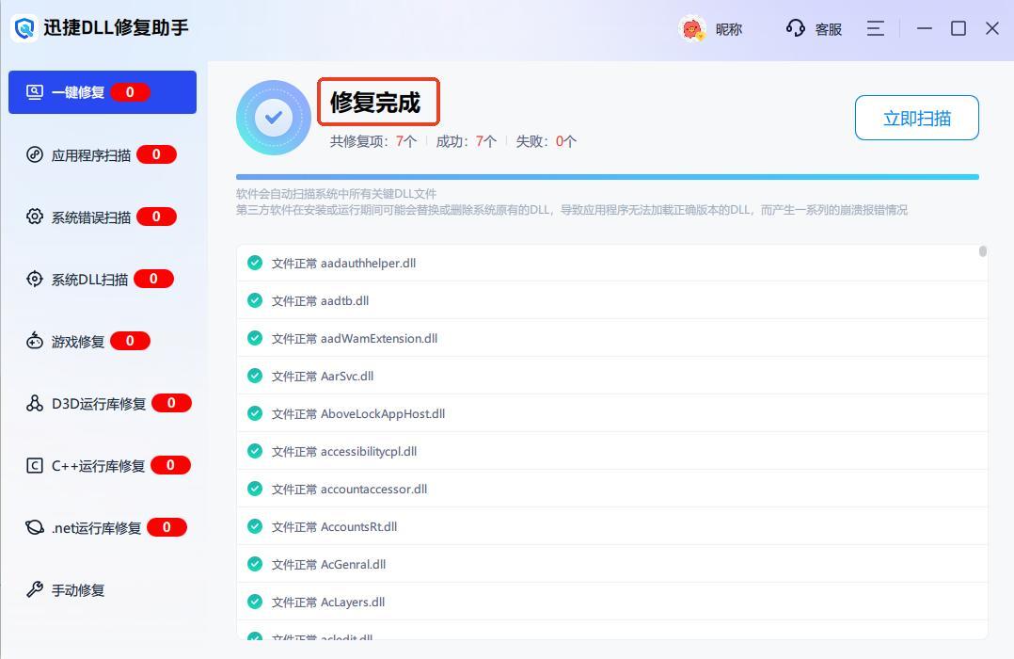
Task: Click the 应用程序扫描 sidebar icon
Action: pyautogui.click(x=35, y=154)
